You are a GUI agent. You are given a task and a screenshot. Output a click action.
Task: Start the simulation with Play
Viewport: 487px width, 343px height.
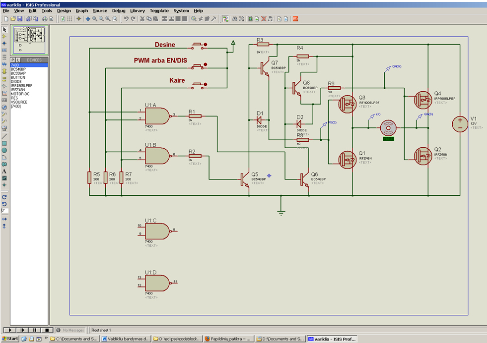pos(9,330)
